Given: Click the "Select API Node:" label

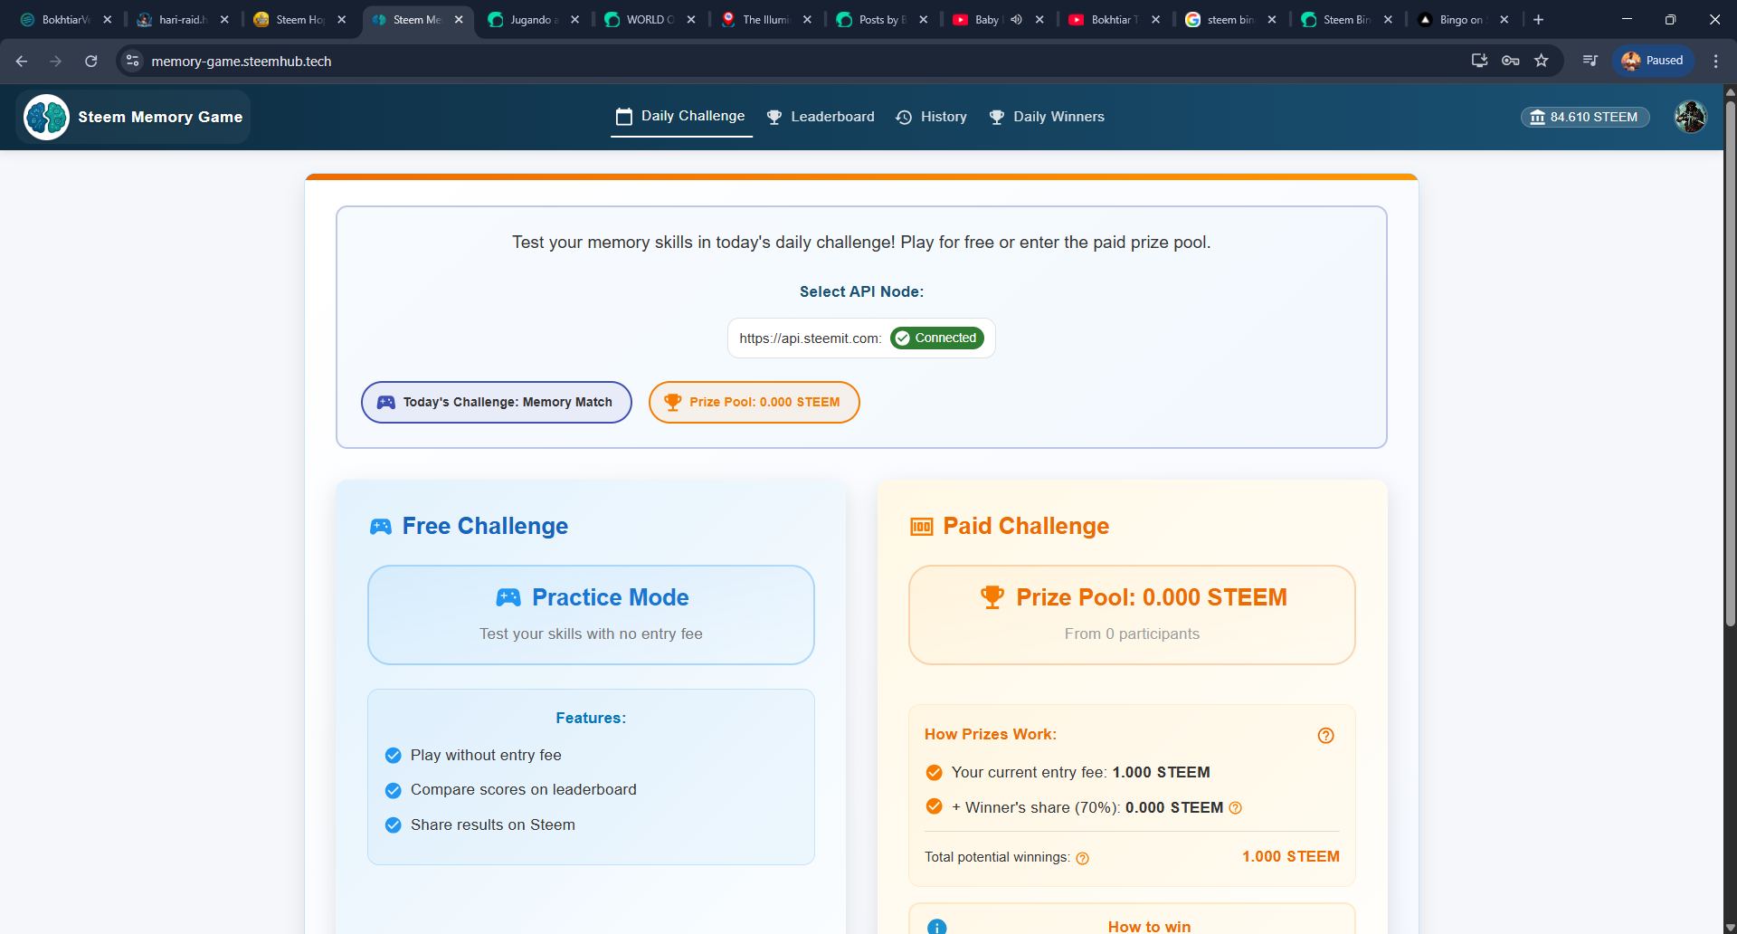Looking at the screenshot, I should 861,291.
